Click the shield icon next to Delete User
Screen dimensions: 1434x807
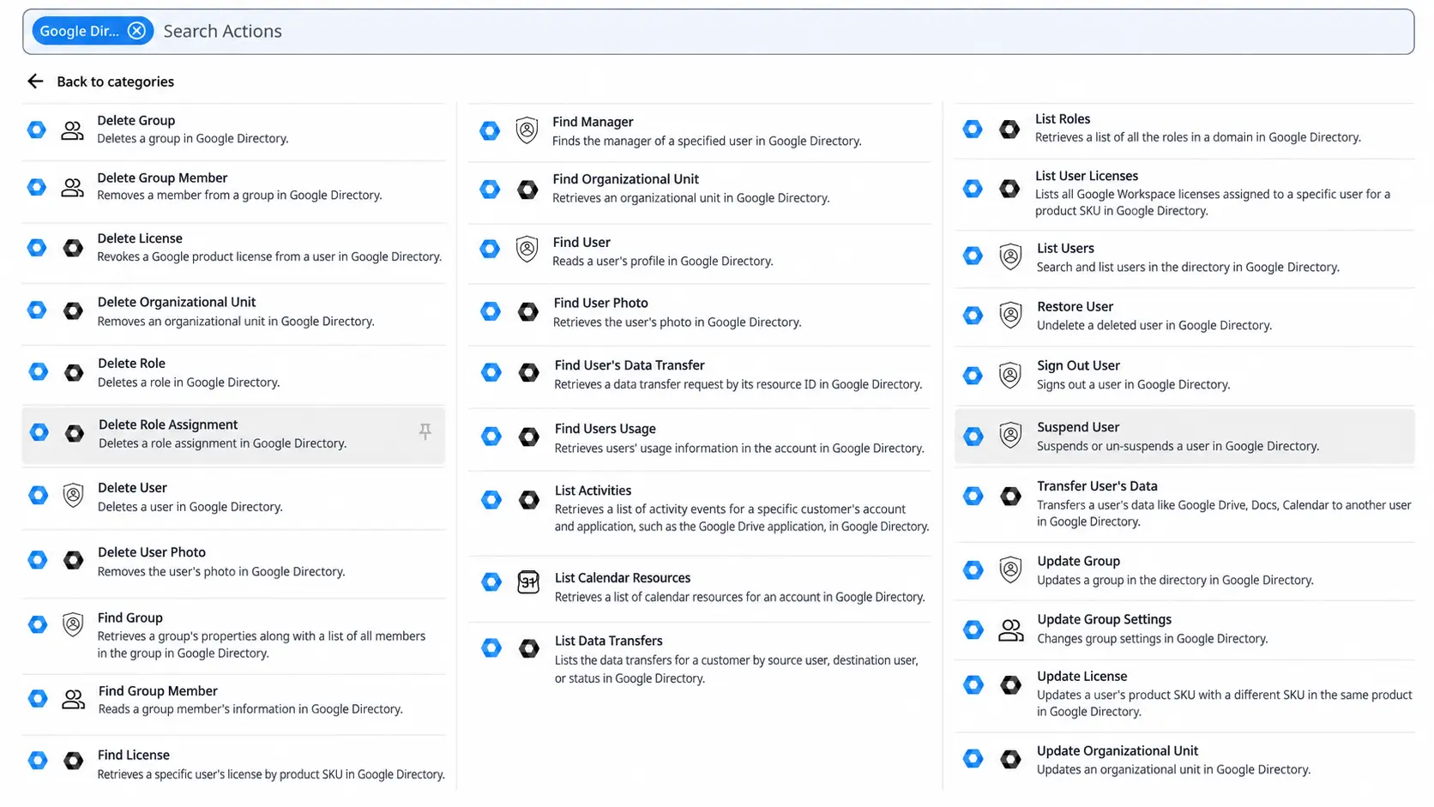(74, 496)
